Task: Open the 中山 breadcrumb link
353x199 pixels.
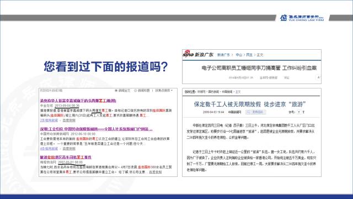Action: point(239,55)
